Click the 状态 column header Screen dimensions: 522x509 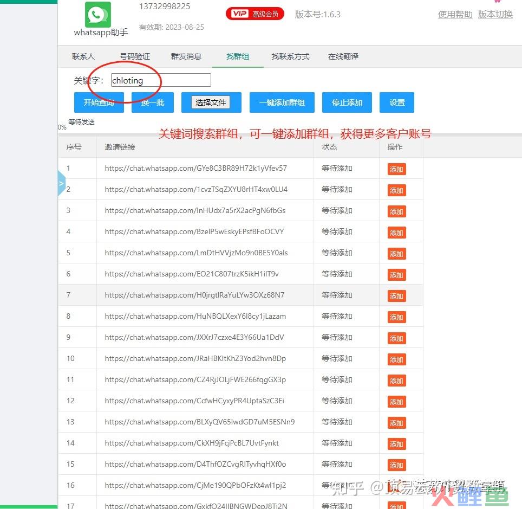click(x=330, y=147)
